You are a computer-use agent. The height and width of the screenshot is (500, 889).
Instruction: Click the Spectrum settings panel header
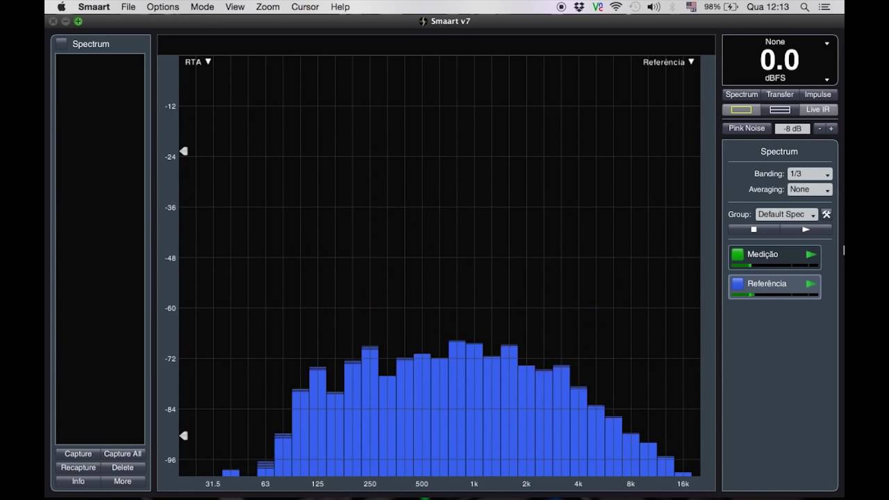pos(779,151)
